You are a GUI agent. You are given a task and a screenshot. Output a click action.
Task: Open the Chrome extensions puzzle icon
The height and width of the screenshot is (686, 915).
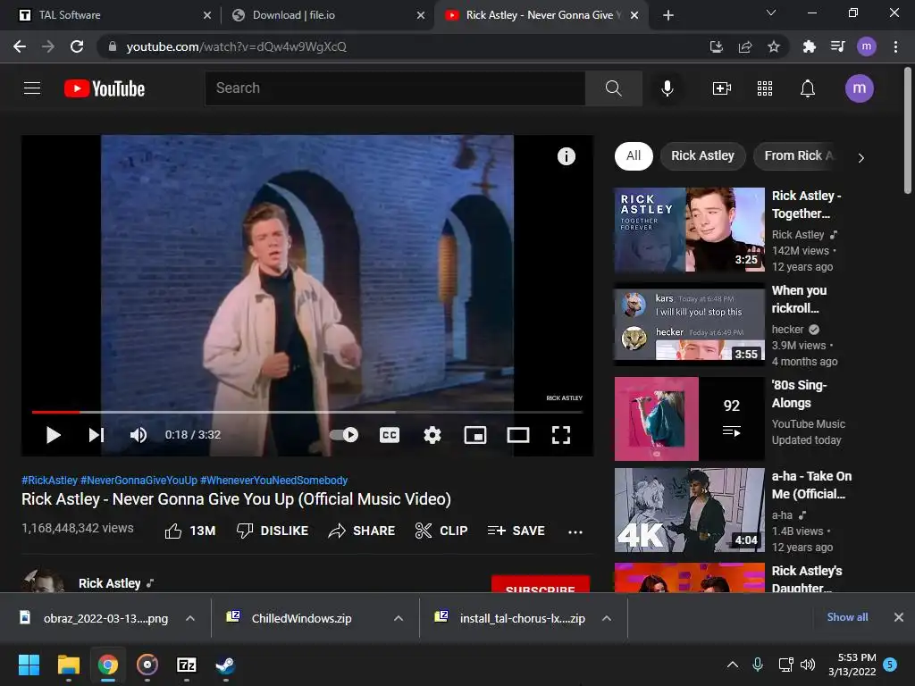[x=809, y=46]
